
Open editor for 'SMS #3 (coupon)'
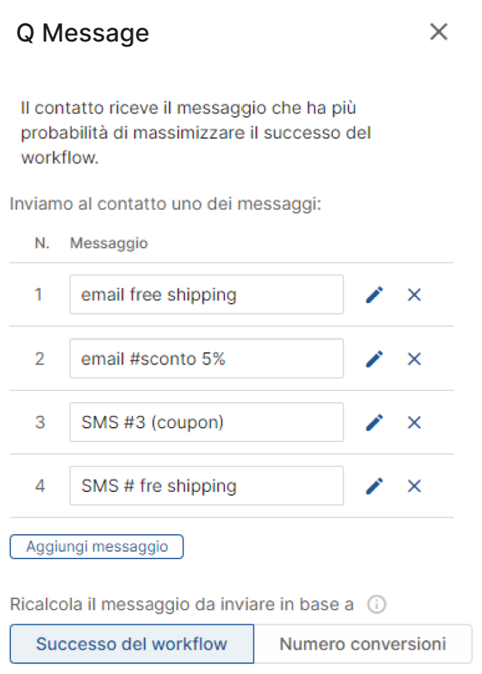(x=375, y=423)
